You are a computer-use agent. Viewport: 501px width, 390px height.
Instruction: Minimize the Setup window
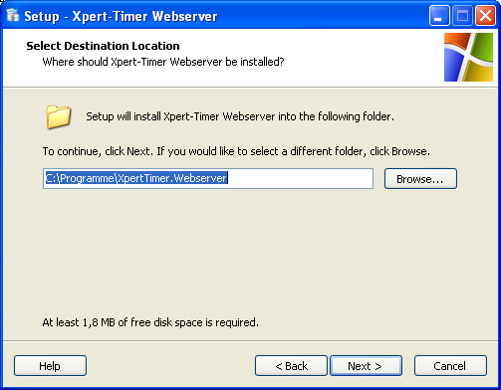point(439,15)
